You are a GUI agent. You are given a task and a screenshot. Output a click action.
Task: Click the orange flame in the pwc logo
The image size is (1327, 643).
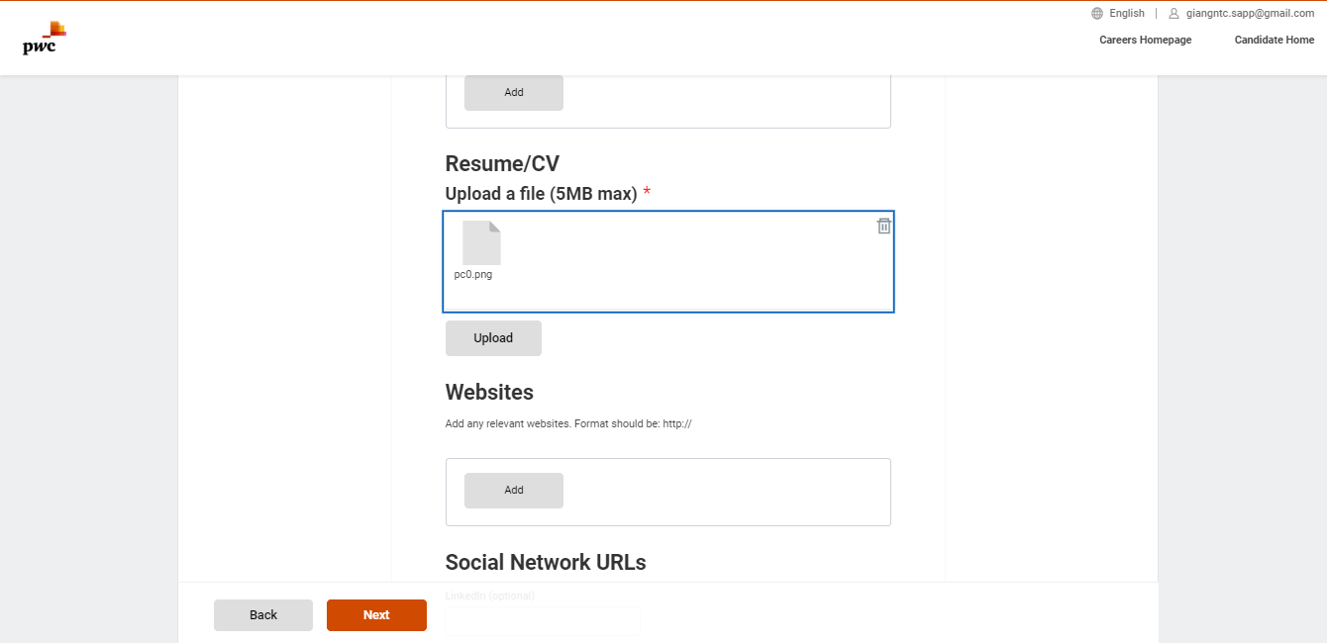pos(56,27)
